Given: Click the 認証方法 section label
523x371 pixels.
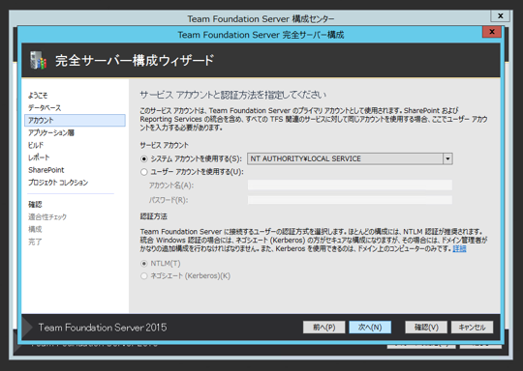Looking at the screenshot, I should pyautogui.click(x=153, y=216).
